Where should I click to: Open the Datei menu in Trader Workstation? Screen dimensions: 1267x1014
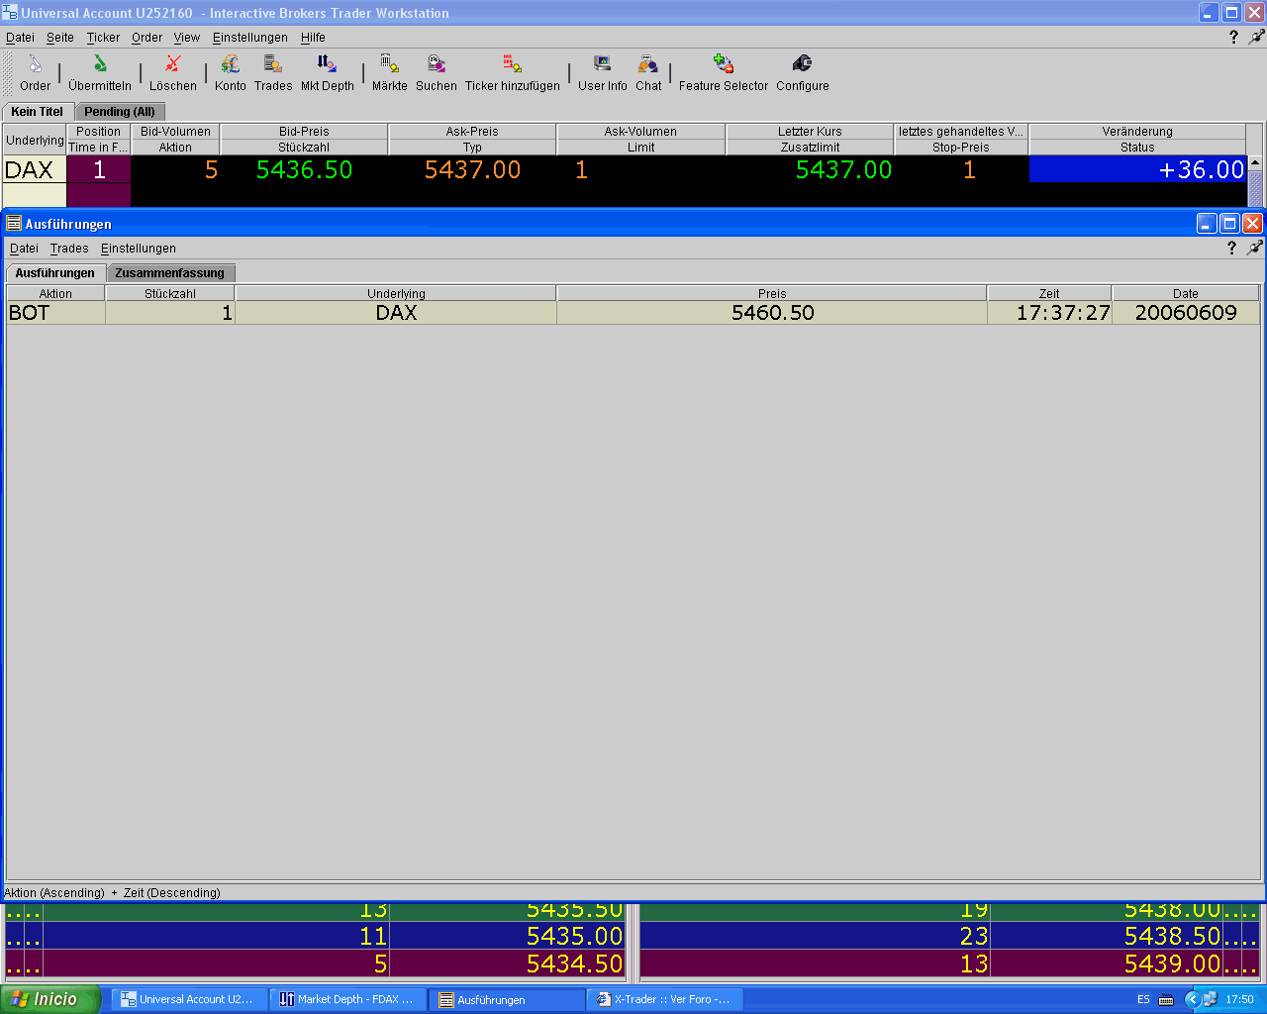point(20,38)
